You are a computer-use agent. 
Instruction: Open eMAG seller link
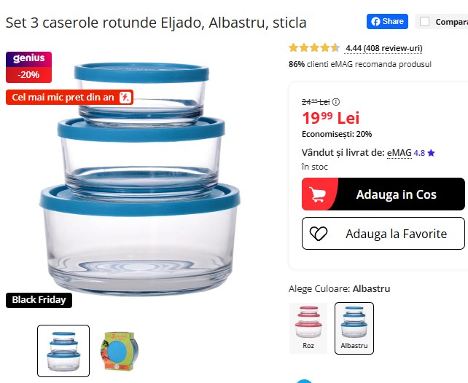pos(399,153)
